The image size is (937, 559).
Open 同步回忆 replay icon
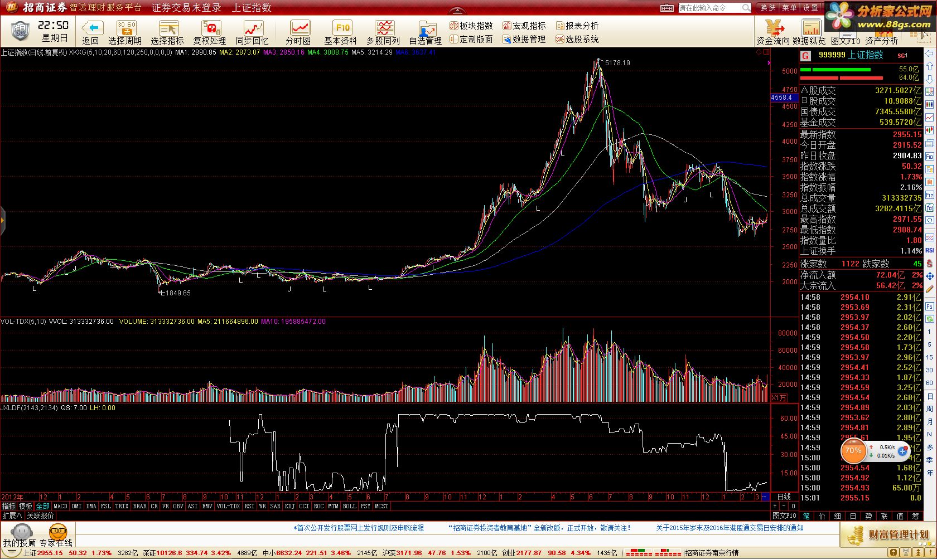pos(253,28)
